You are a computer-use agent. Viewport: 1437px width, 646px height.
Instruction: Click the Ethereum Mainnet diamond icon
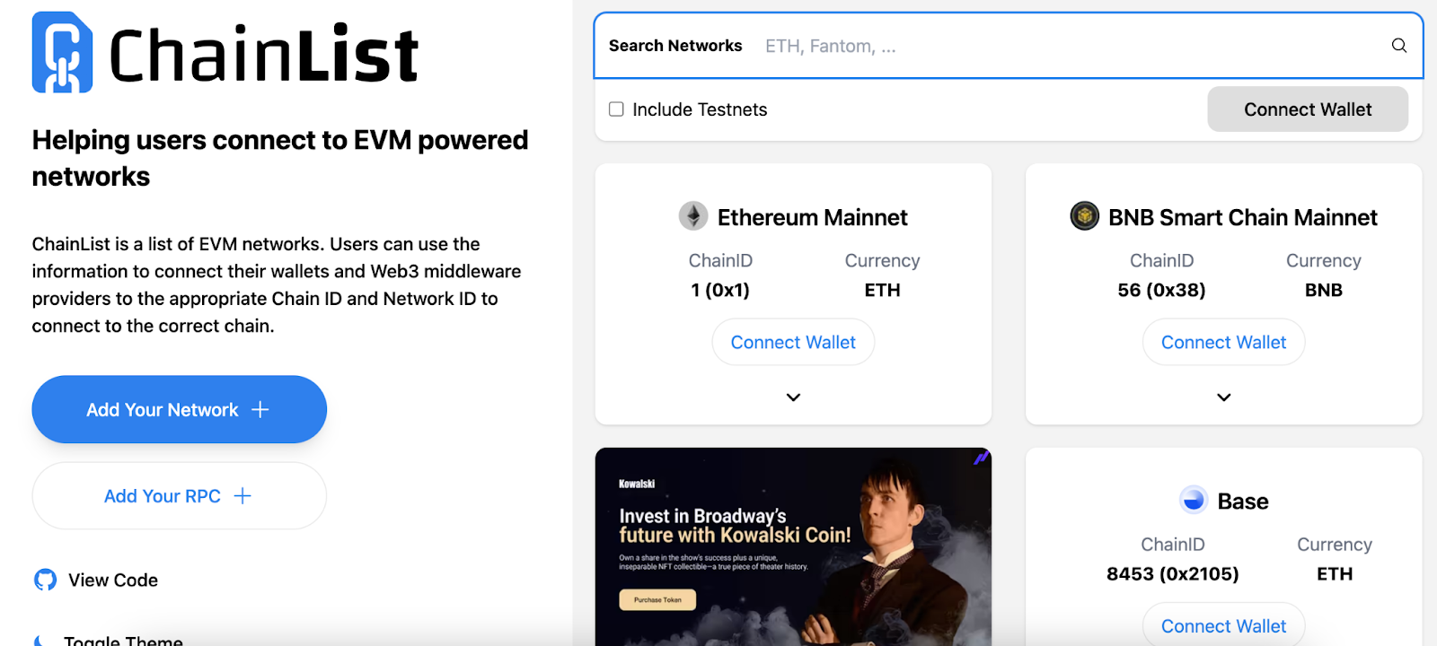692,216
